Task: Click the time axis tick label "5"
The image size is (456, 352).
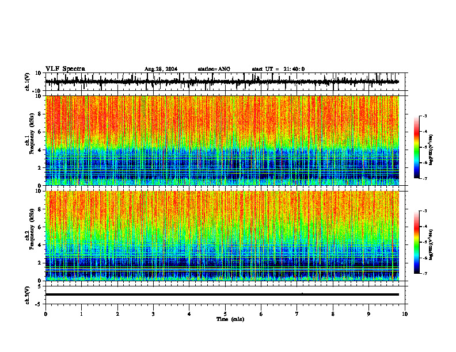Action: [x=225, y=314]
